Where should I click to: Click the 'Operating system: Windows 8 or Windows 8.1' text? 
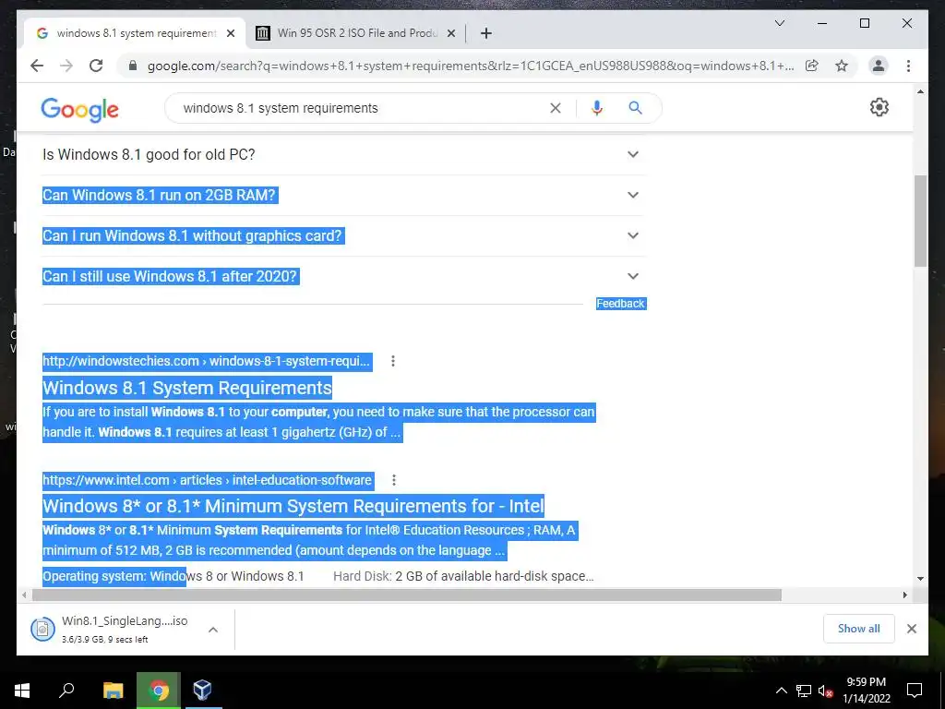click(x=173, y=576)
